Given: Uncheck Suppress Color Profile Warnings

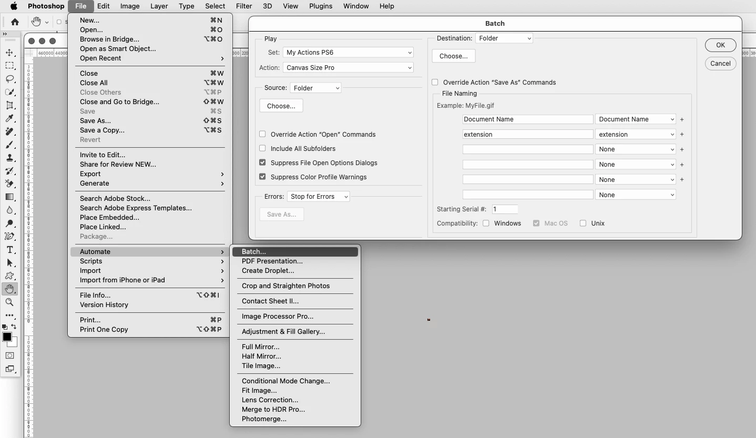Looking at the screenshot, I should click(262, 177).
